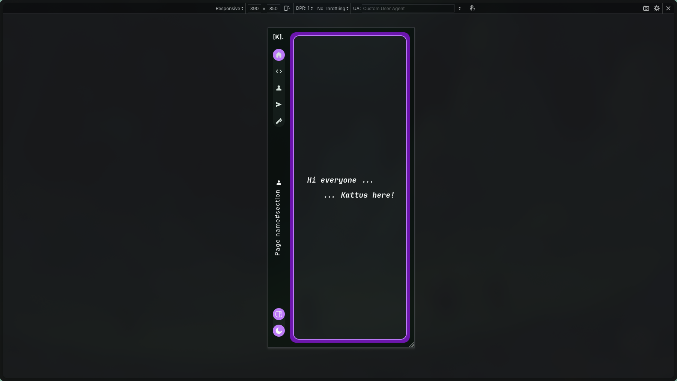Open the profile person icon in sidebar nav
This screenshot has width=677, height=381.
279,88
